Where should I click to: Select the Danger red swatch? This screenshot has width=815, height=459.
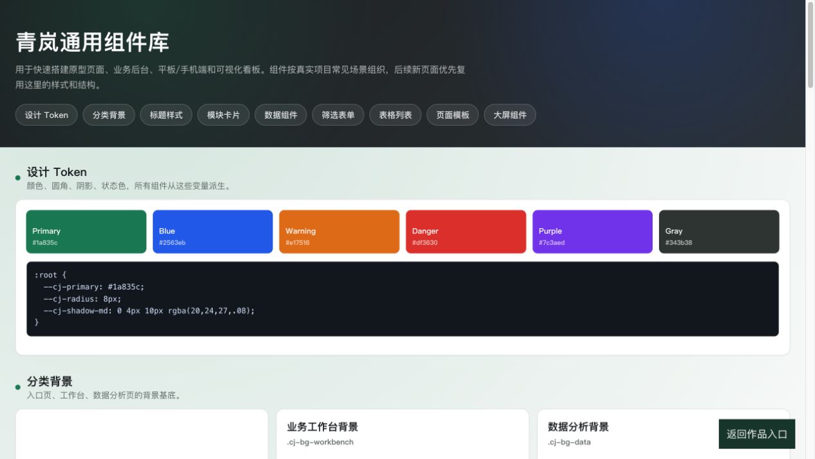point(466,231)
